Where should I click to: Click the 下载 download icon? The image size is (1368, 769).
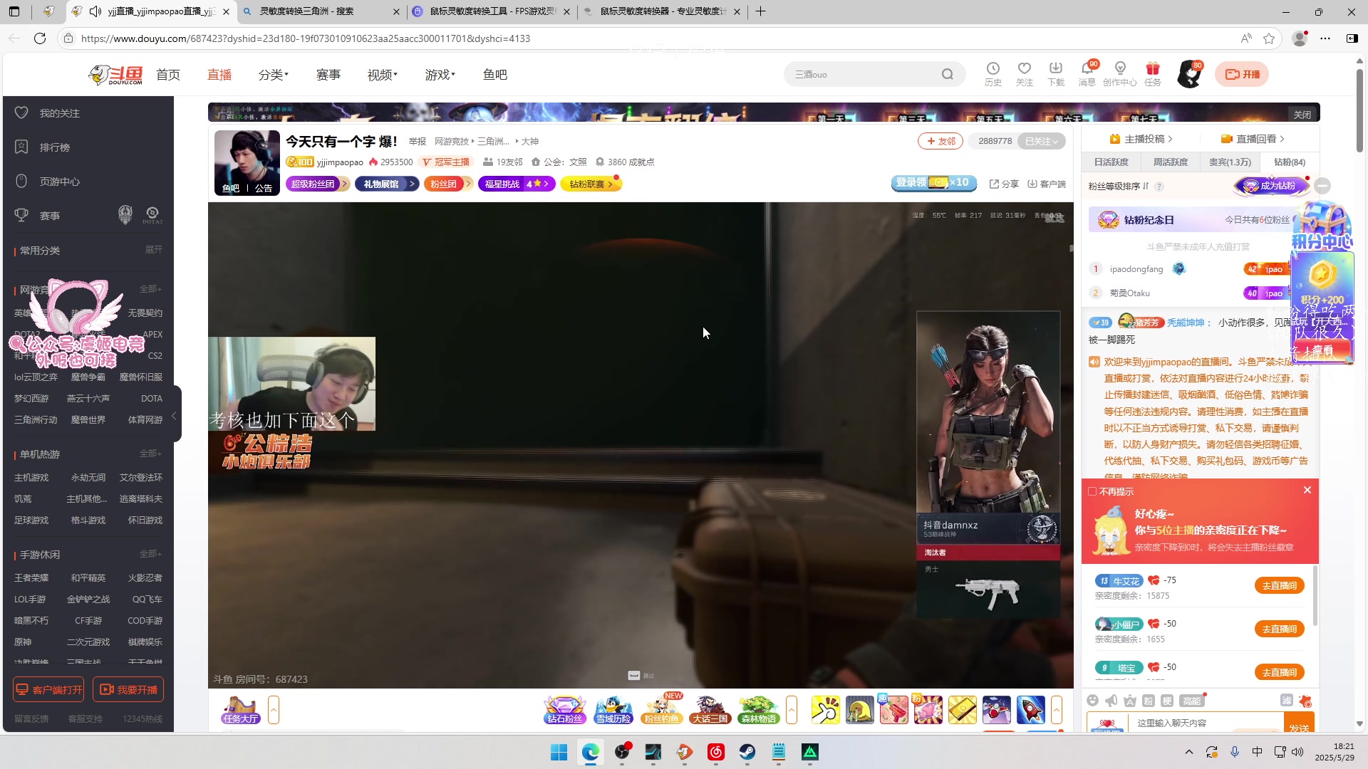1056,73
